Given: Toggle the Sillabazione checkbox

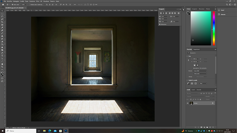Looking at the screenshot, I should 160,24.
